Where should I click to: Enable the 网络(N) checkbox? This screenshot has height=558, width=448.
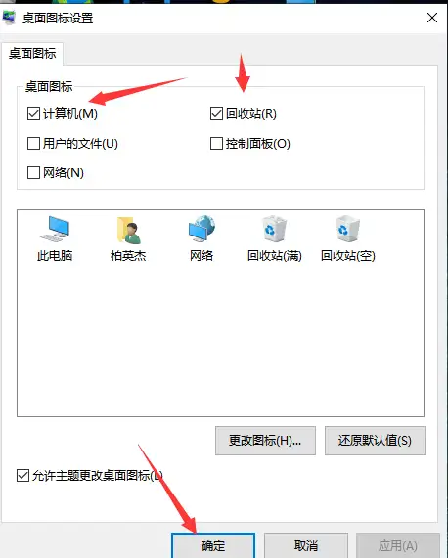coord(33,173)
